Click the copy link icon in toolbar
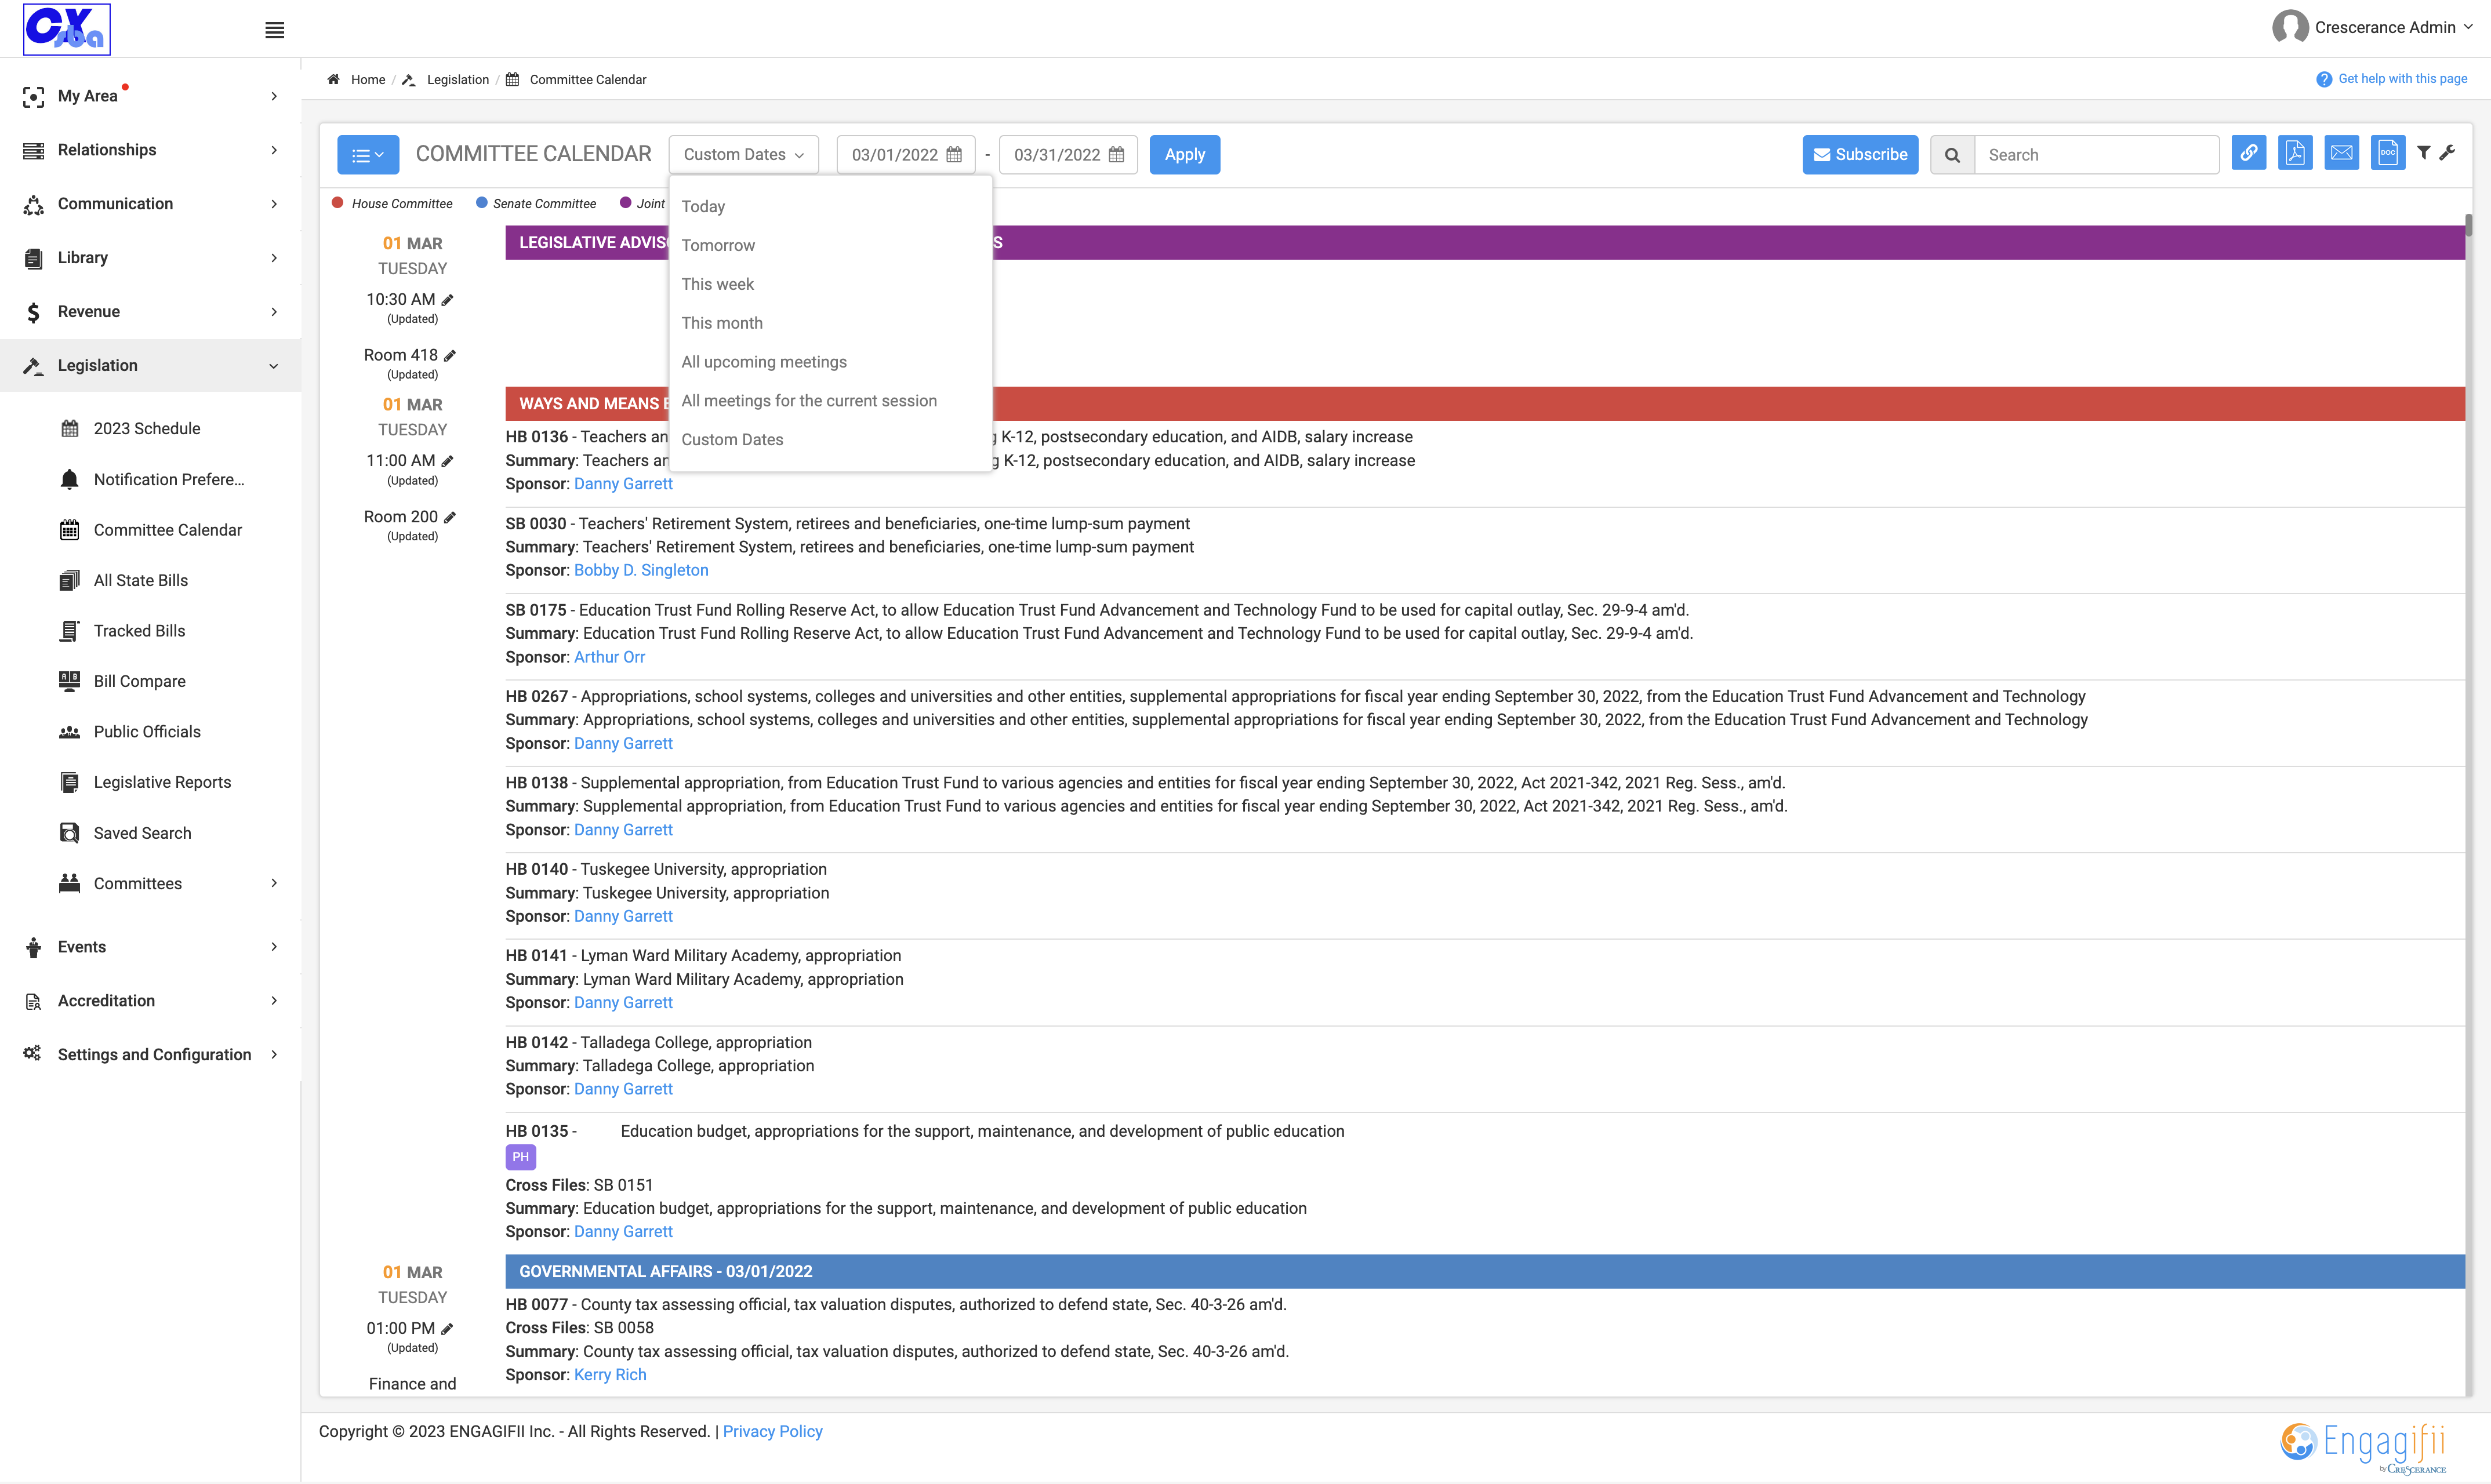This screenshot has width=2491, height=1484. (2248, 154)
